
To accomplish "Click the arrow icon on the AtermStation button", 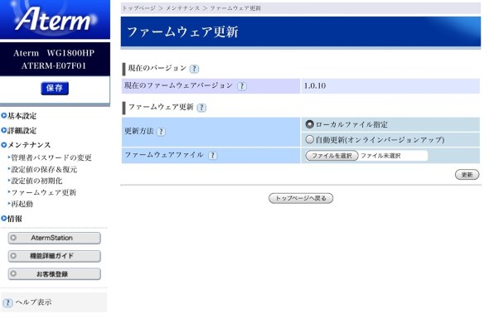I will 13,238.
